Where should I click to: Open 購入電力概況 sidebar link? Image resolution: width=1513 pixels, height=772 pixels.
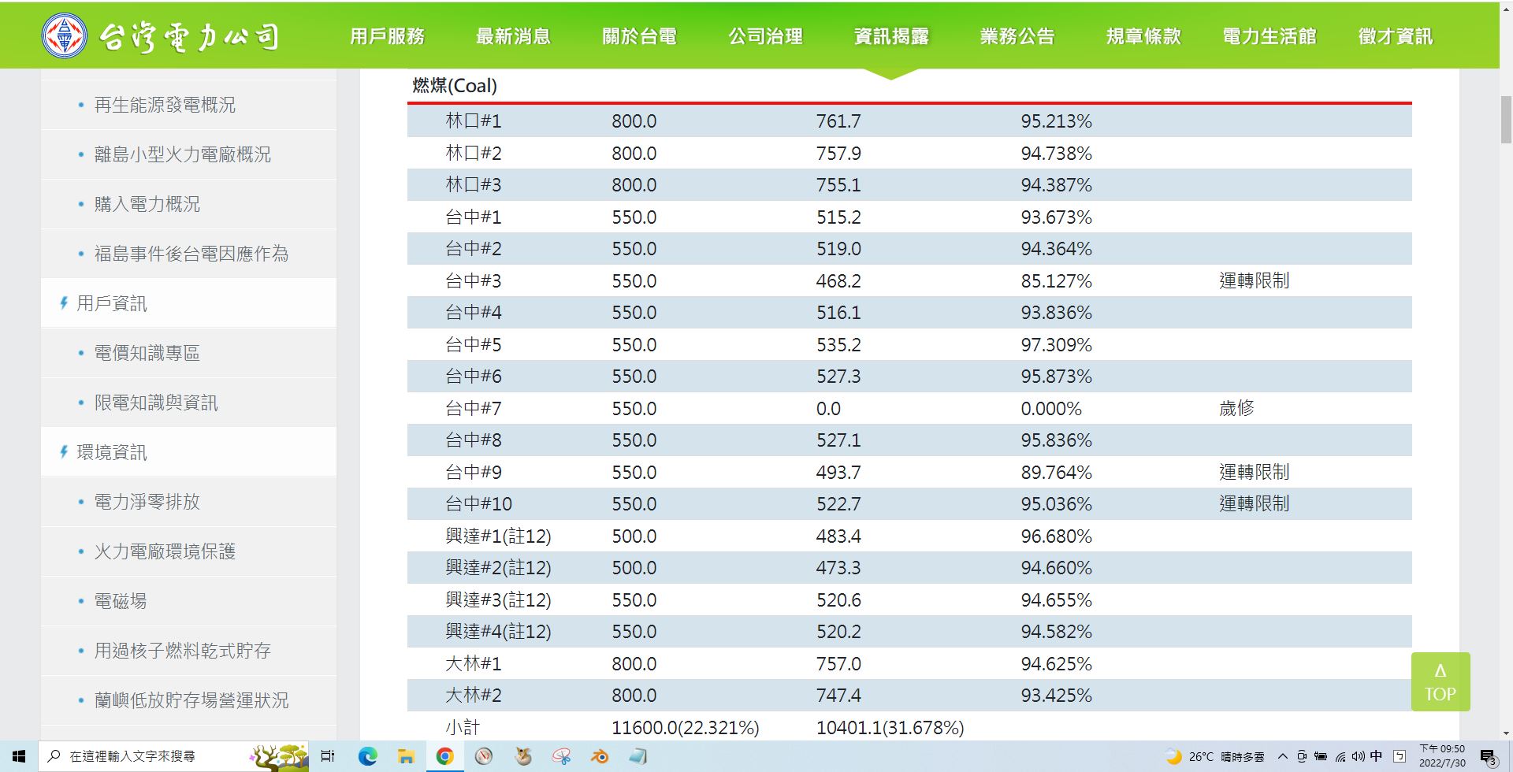tap(147, 204)
